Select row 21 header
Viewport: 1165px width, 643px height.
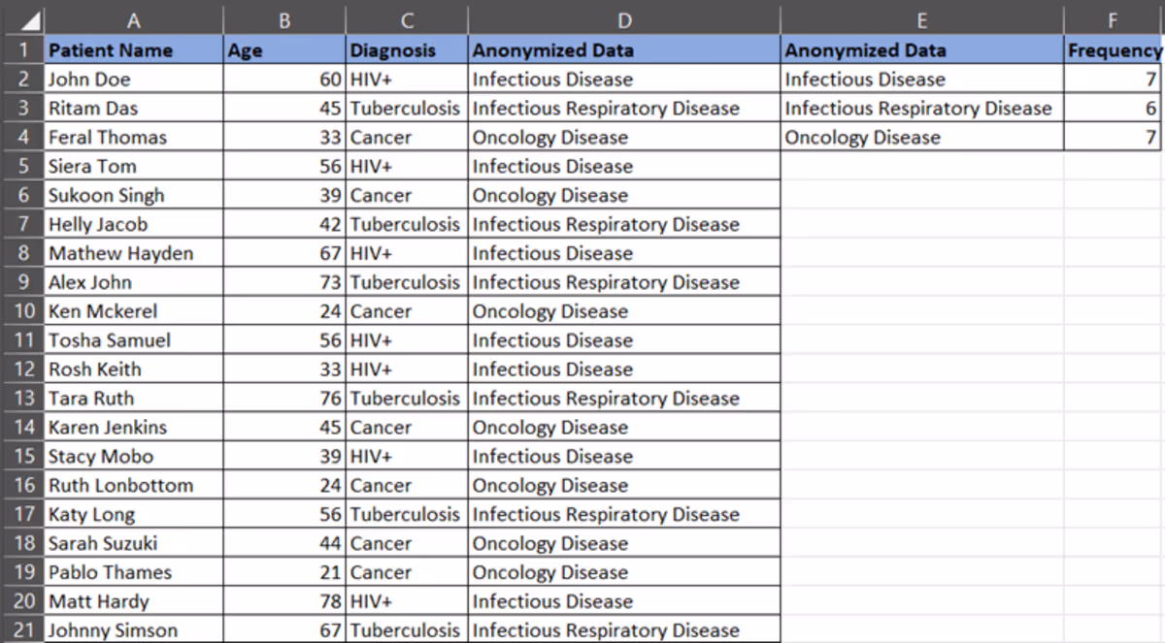coord(22,630)
